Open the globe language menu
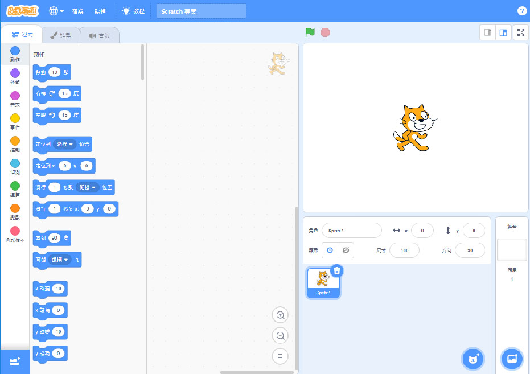Screen dimensions: 530x374 (56, 11)
